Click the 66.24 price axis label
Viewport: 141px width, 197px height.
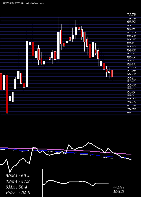[x=131, y=36]
